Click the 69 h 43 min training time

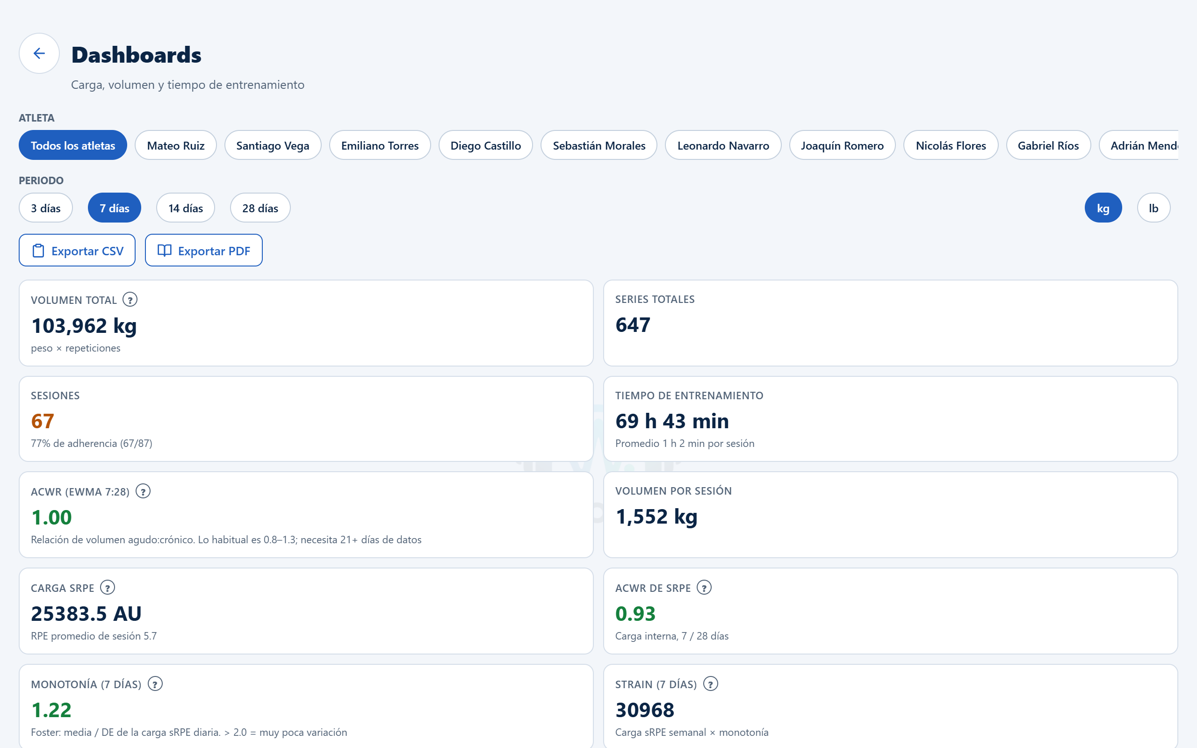point(672,421)
